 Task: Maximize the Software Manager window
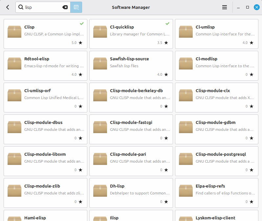point(248,7)
